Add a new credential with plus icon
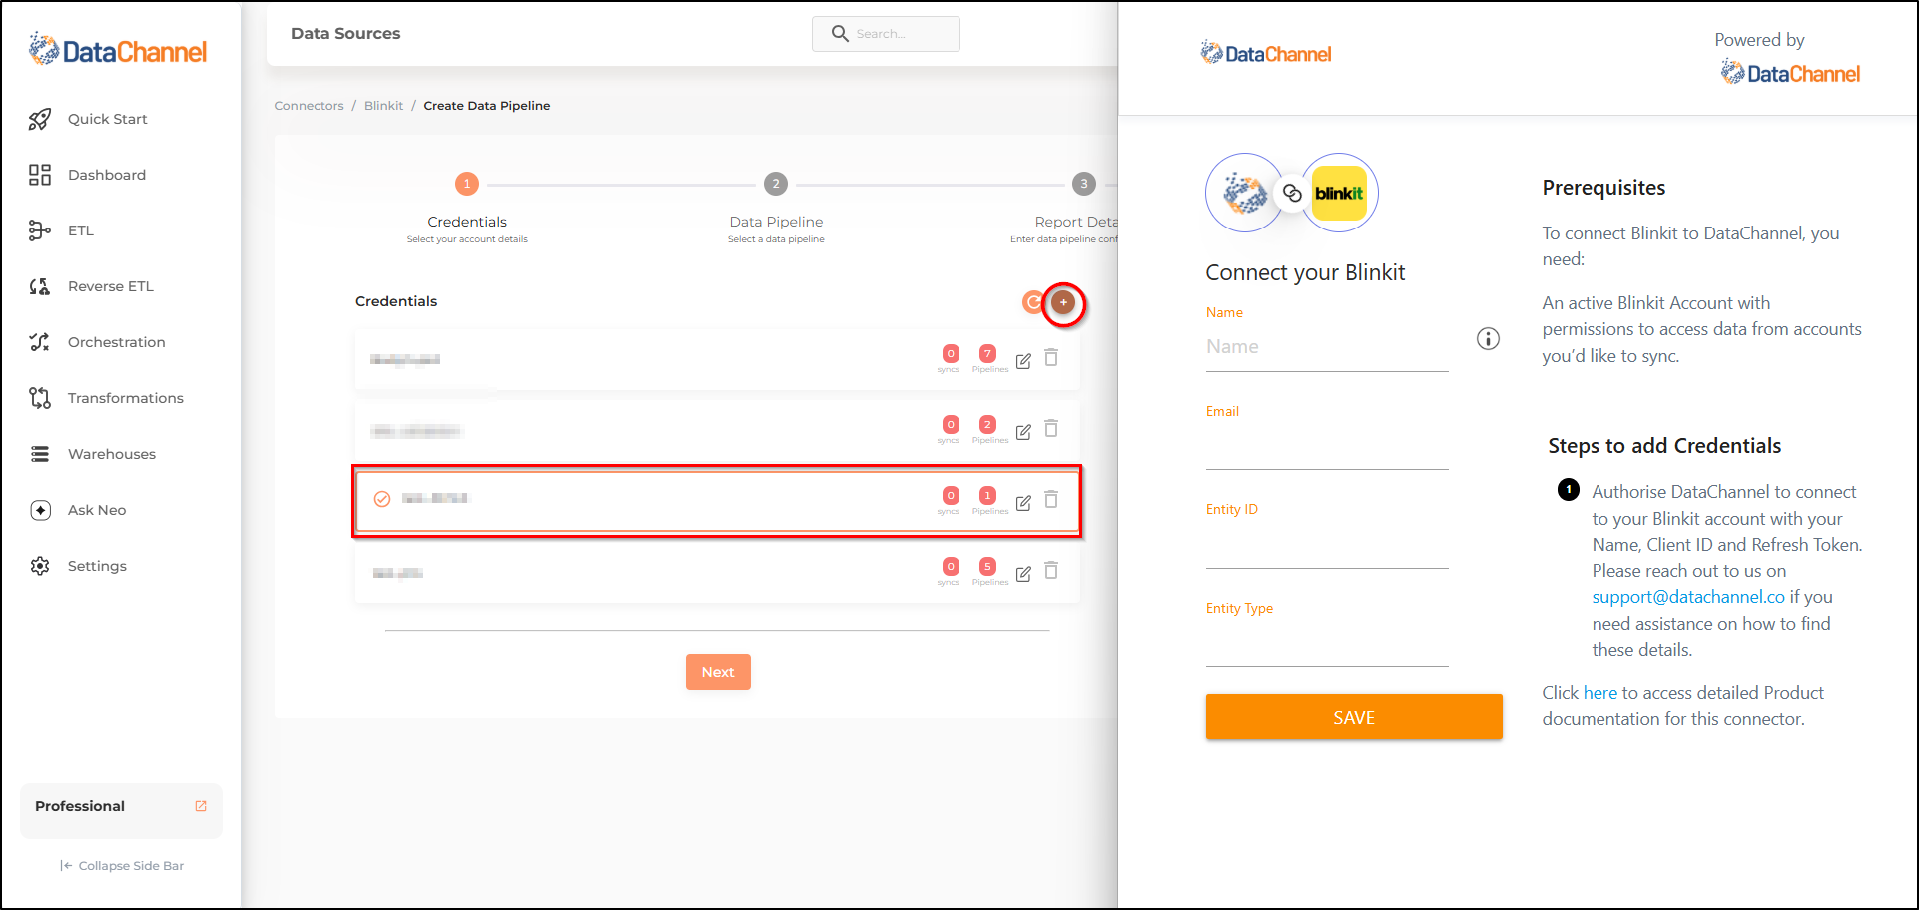1919x910 pixels. [1064, 302]
